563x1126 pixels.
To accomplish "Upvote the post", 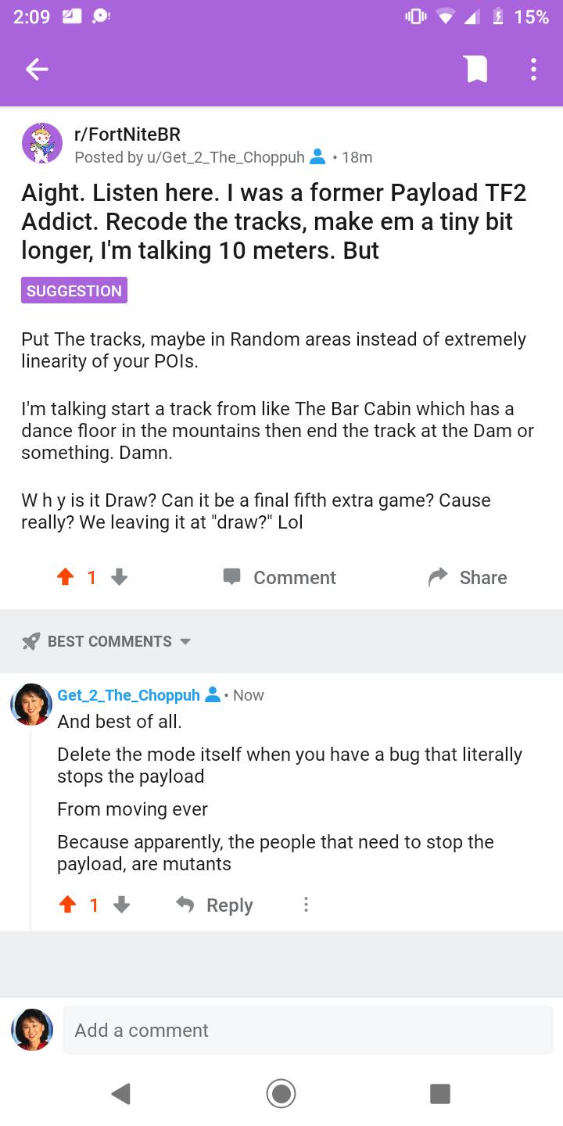I will click(66, 577).
